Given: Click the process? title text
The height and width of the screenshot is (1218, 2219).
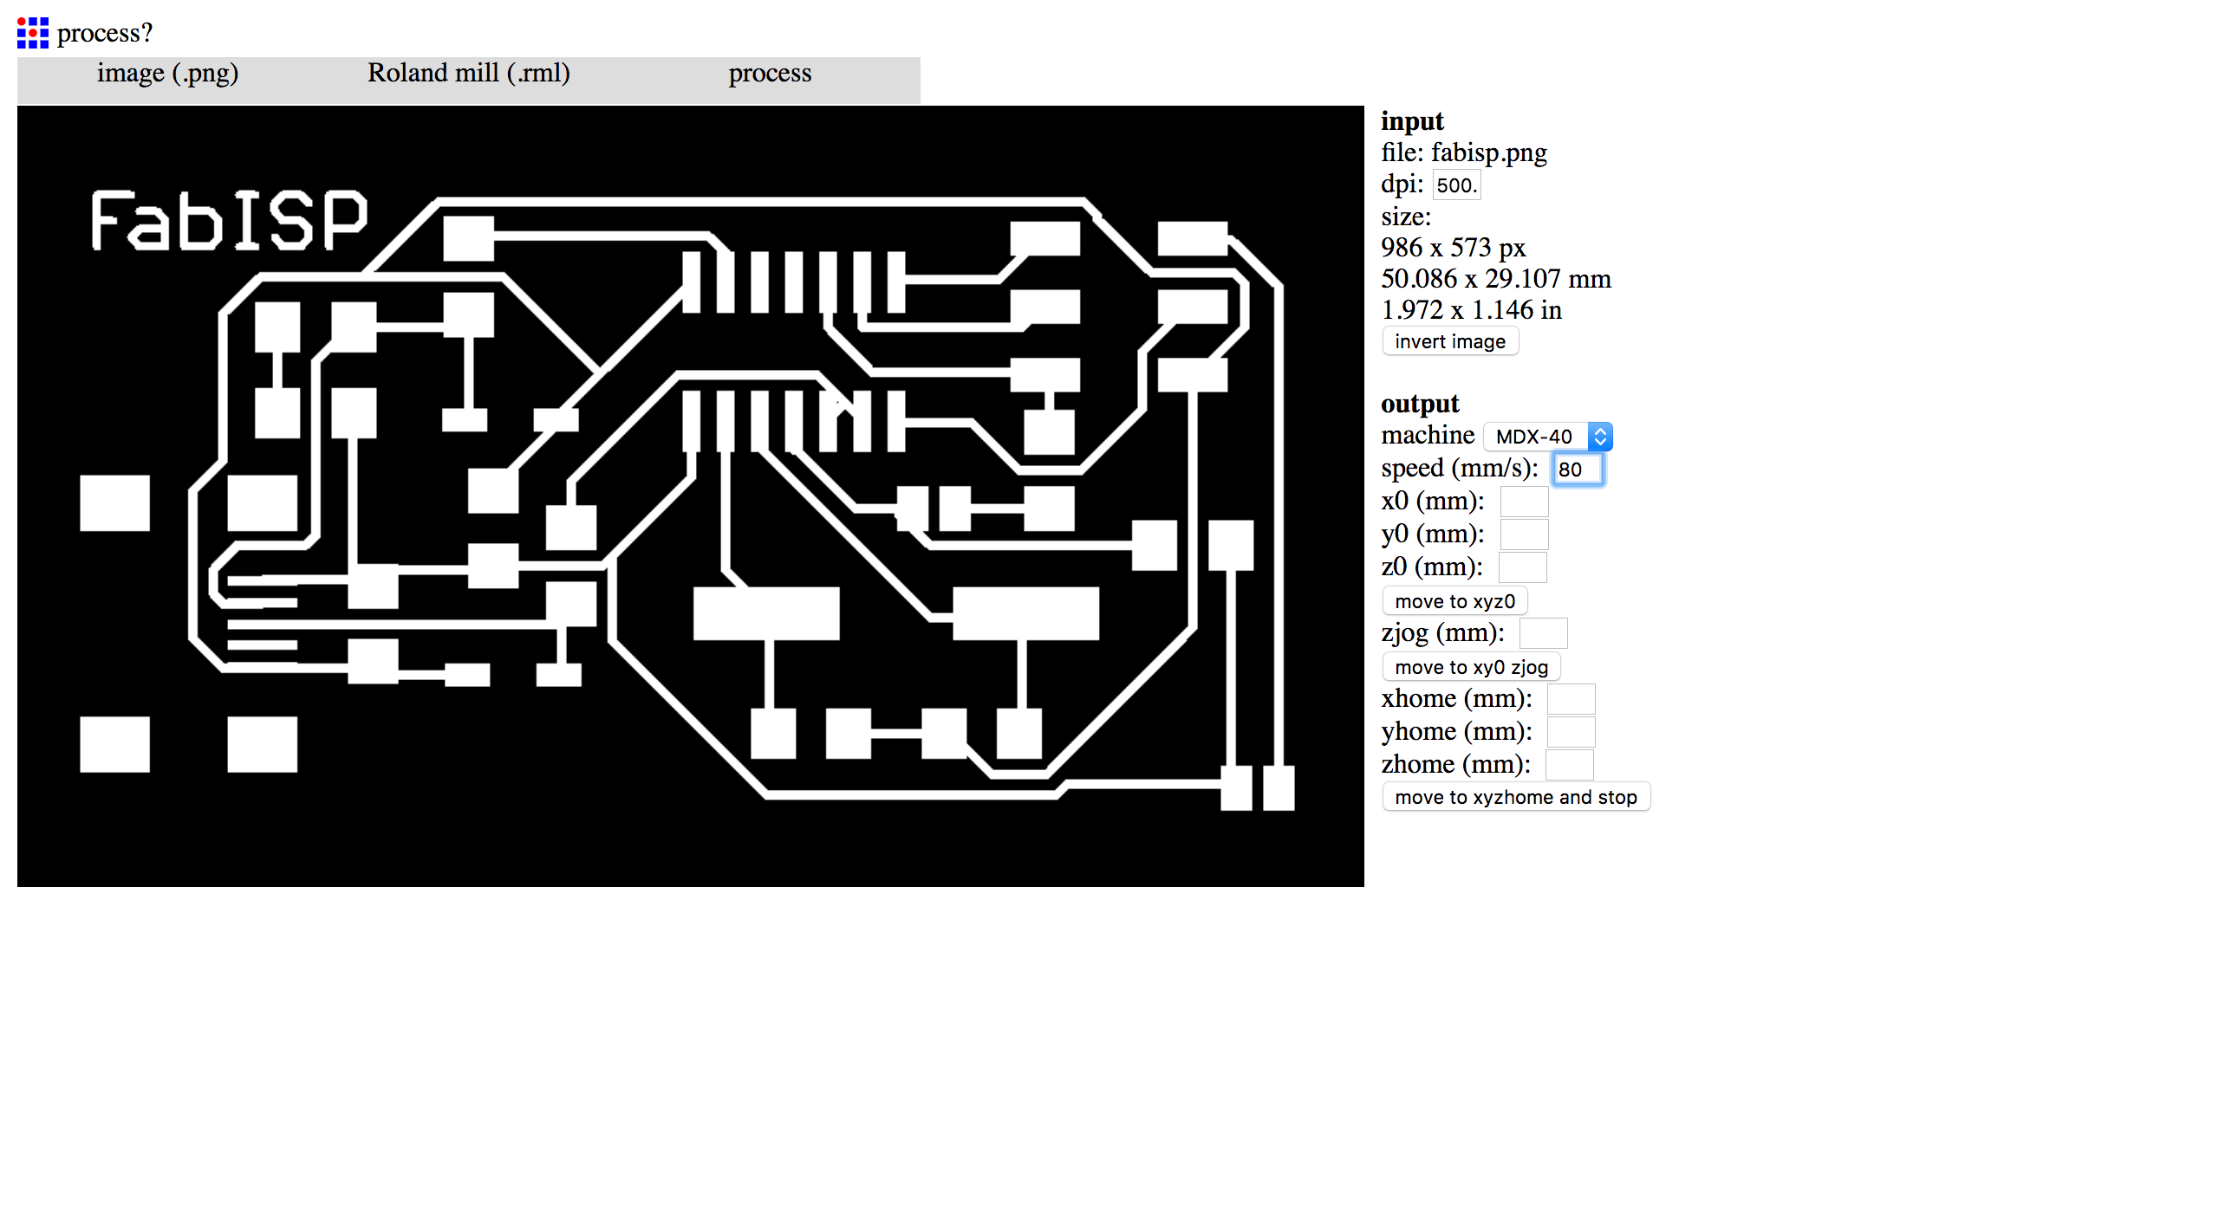Looking at the screenshot, I should 104,33.
